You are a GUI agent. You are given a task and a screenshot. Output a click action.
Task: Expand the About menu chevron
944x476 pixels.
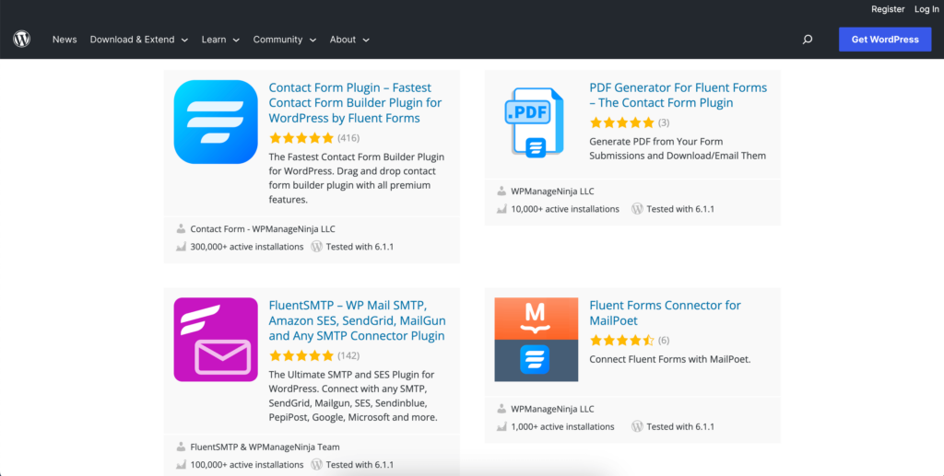pyautogui.click(x=366, y=41)
